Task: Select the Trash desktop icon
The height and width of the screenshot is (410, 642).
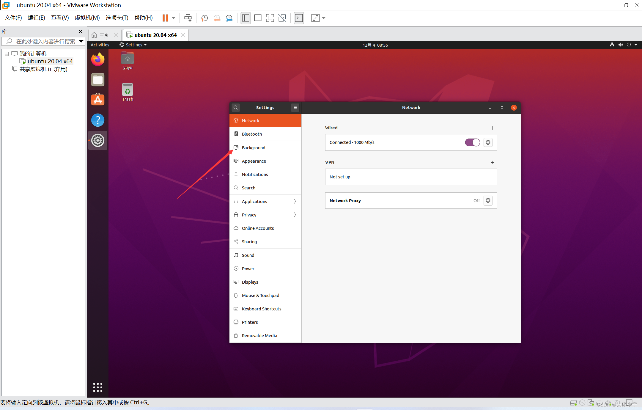Action: pyautogui.click(x=128, y=92)
